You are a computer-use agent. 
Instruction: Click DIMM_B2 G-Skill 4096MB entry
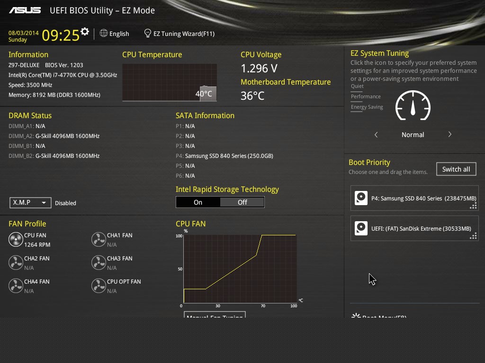[x=54, y=156]
